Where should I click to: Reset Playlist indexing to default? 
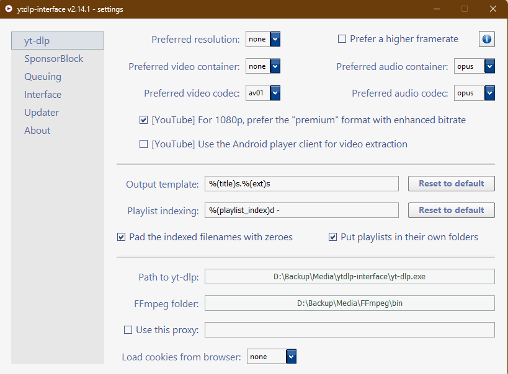[x=451, y=211]
